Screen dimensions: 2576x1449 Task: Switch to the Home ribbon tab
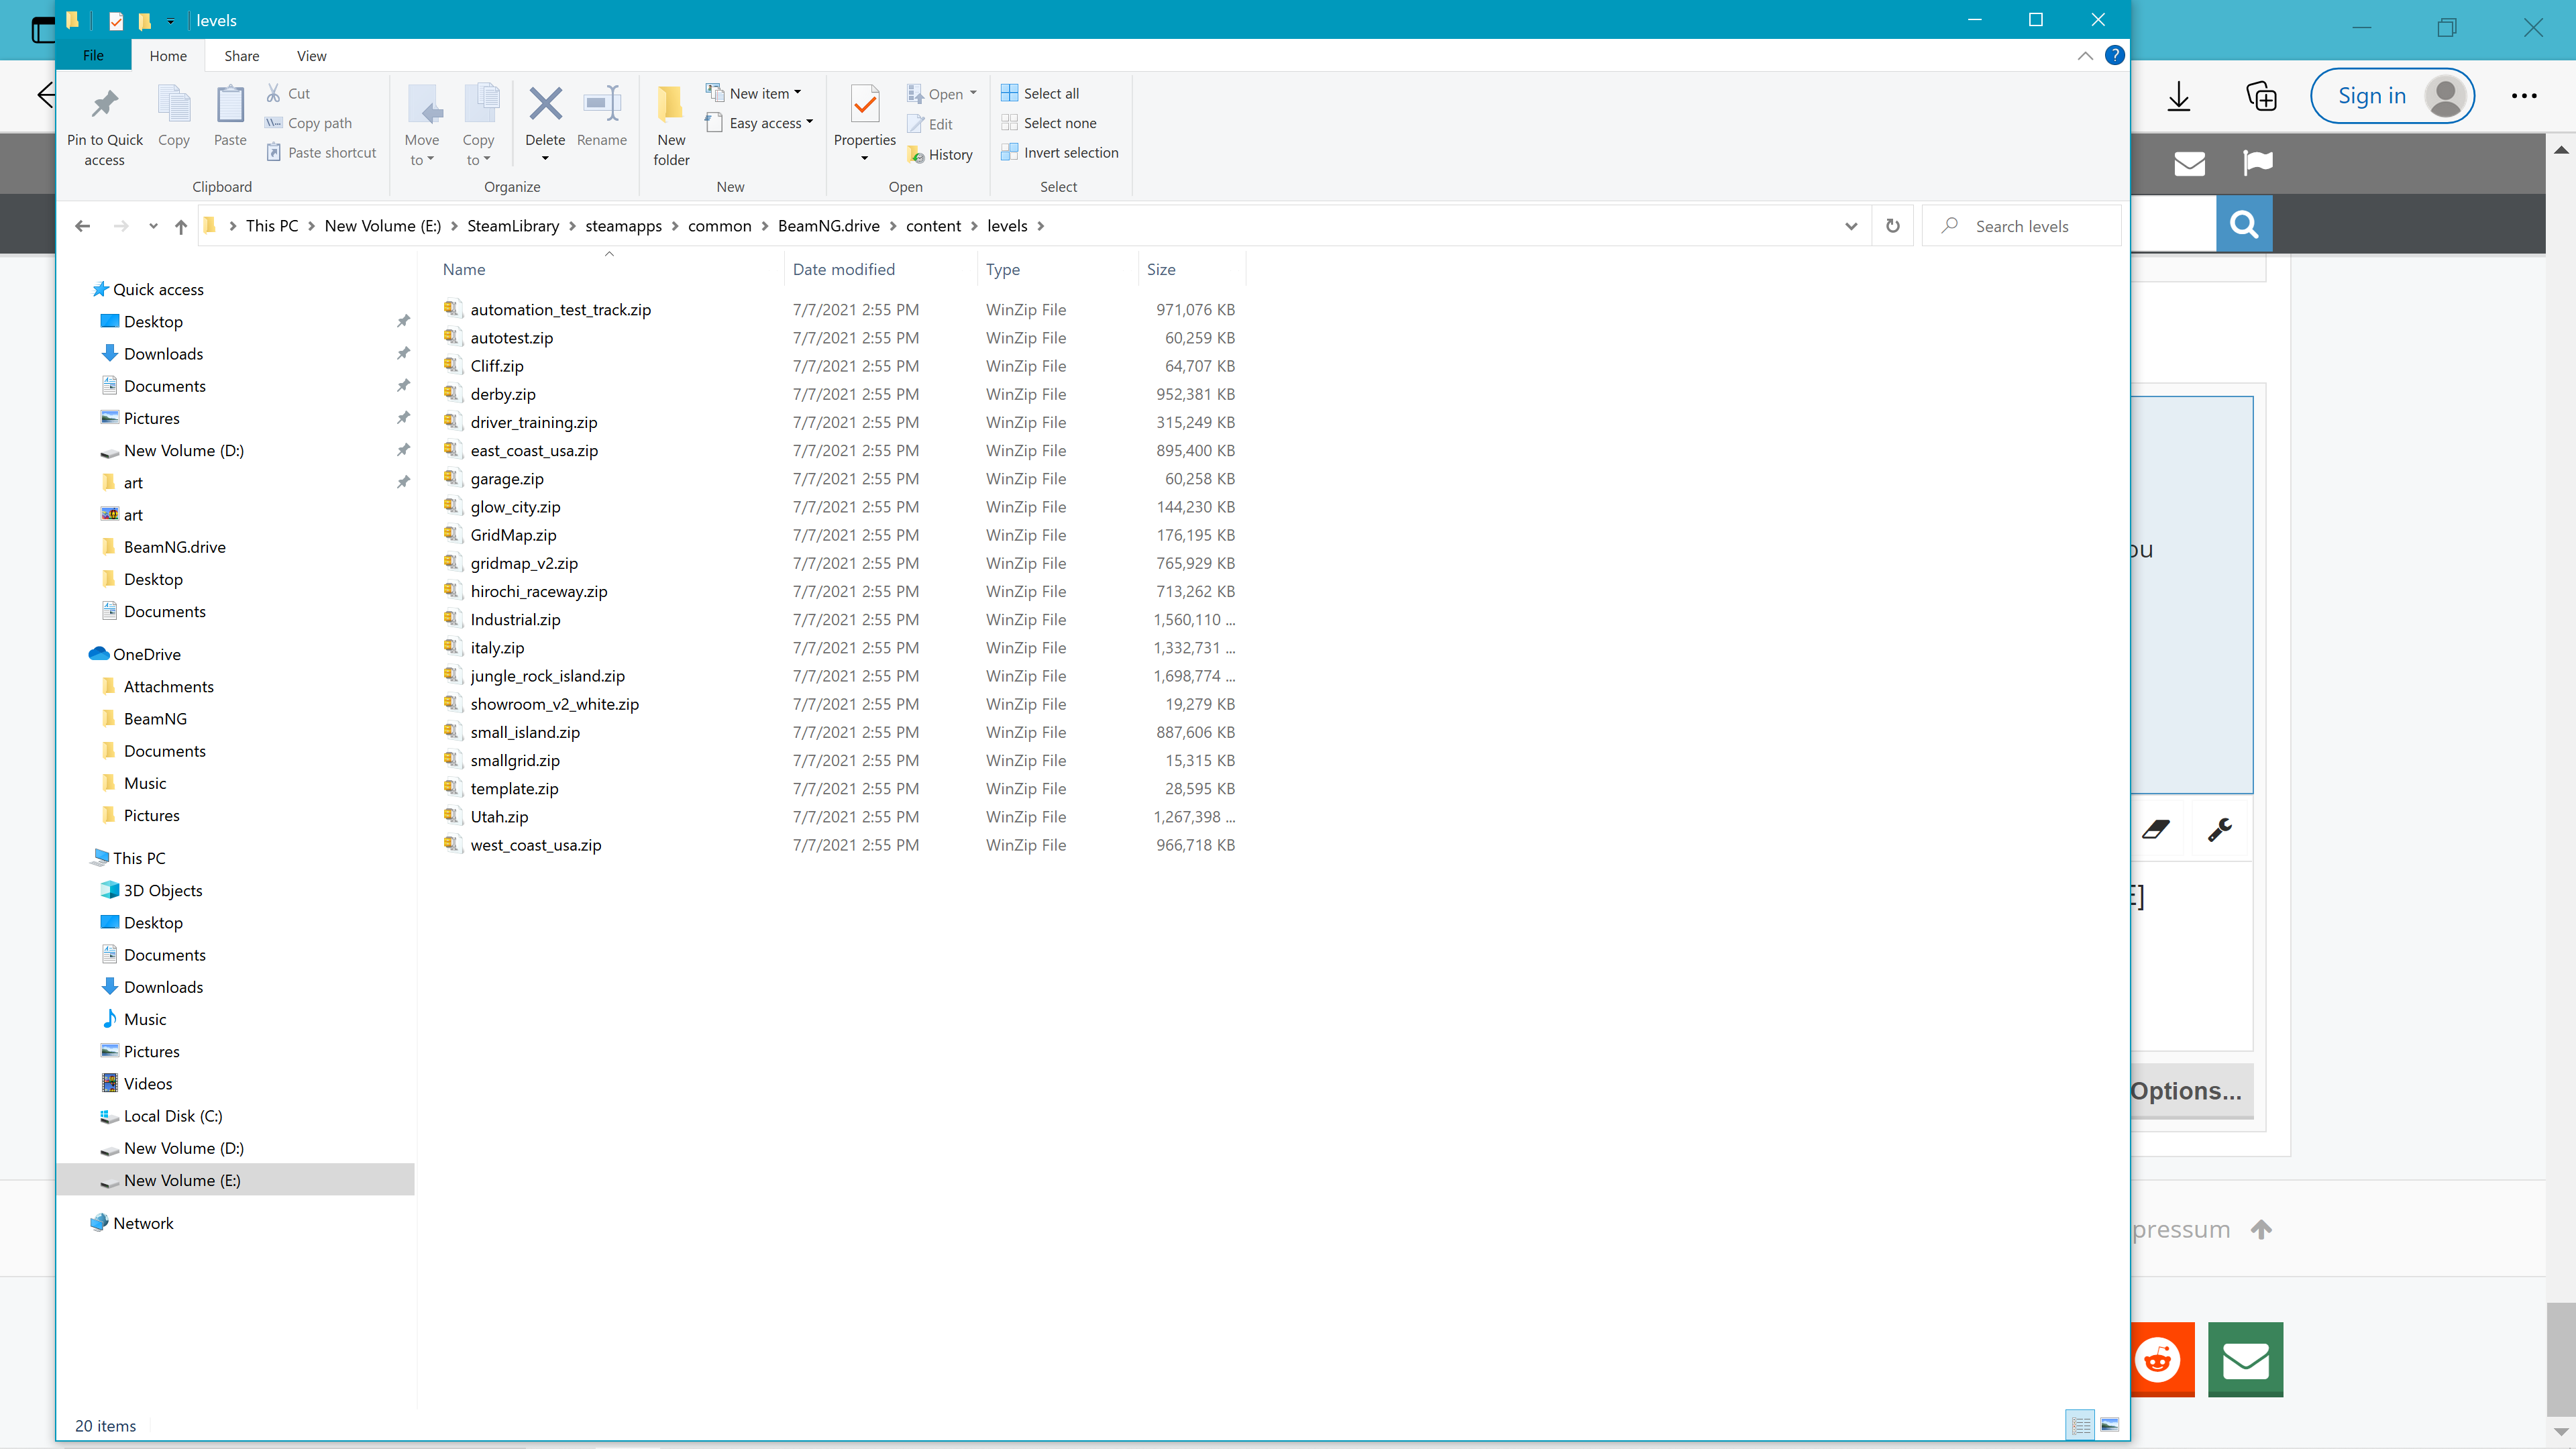(168, 56)
